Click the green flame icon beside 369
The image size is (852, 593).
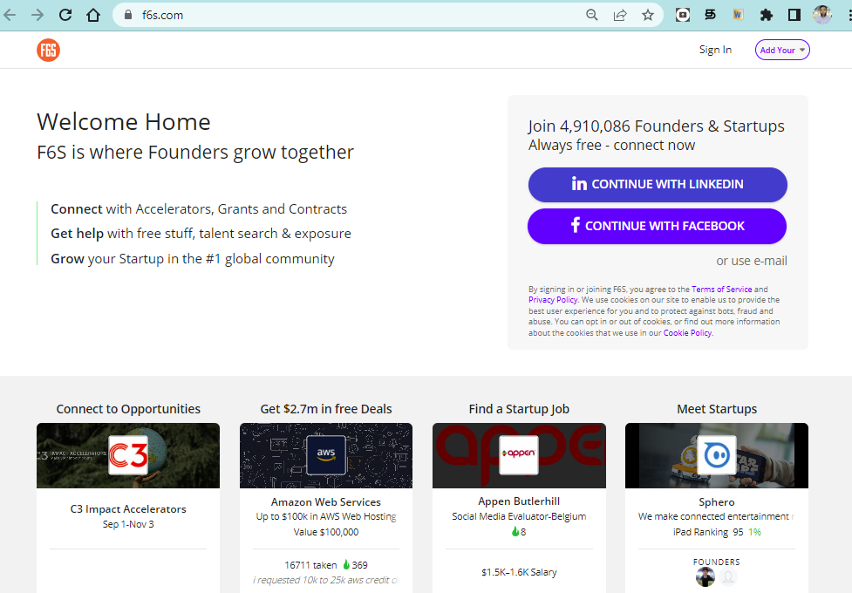(346, 565)
